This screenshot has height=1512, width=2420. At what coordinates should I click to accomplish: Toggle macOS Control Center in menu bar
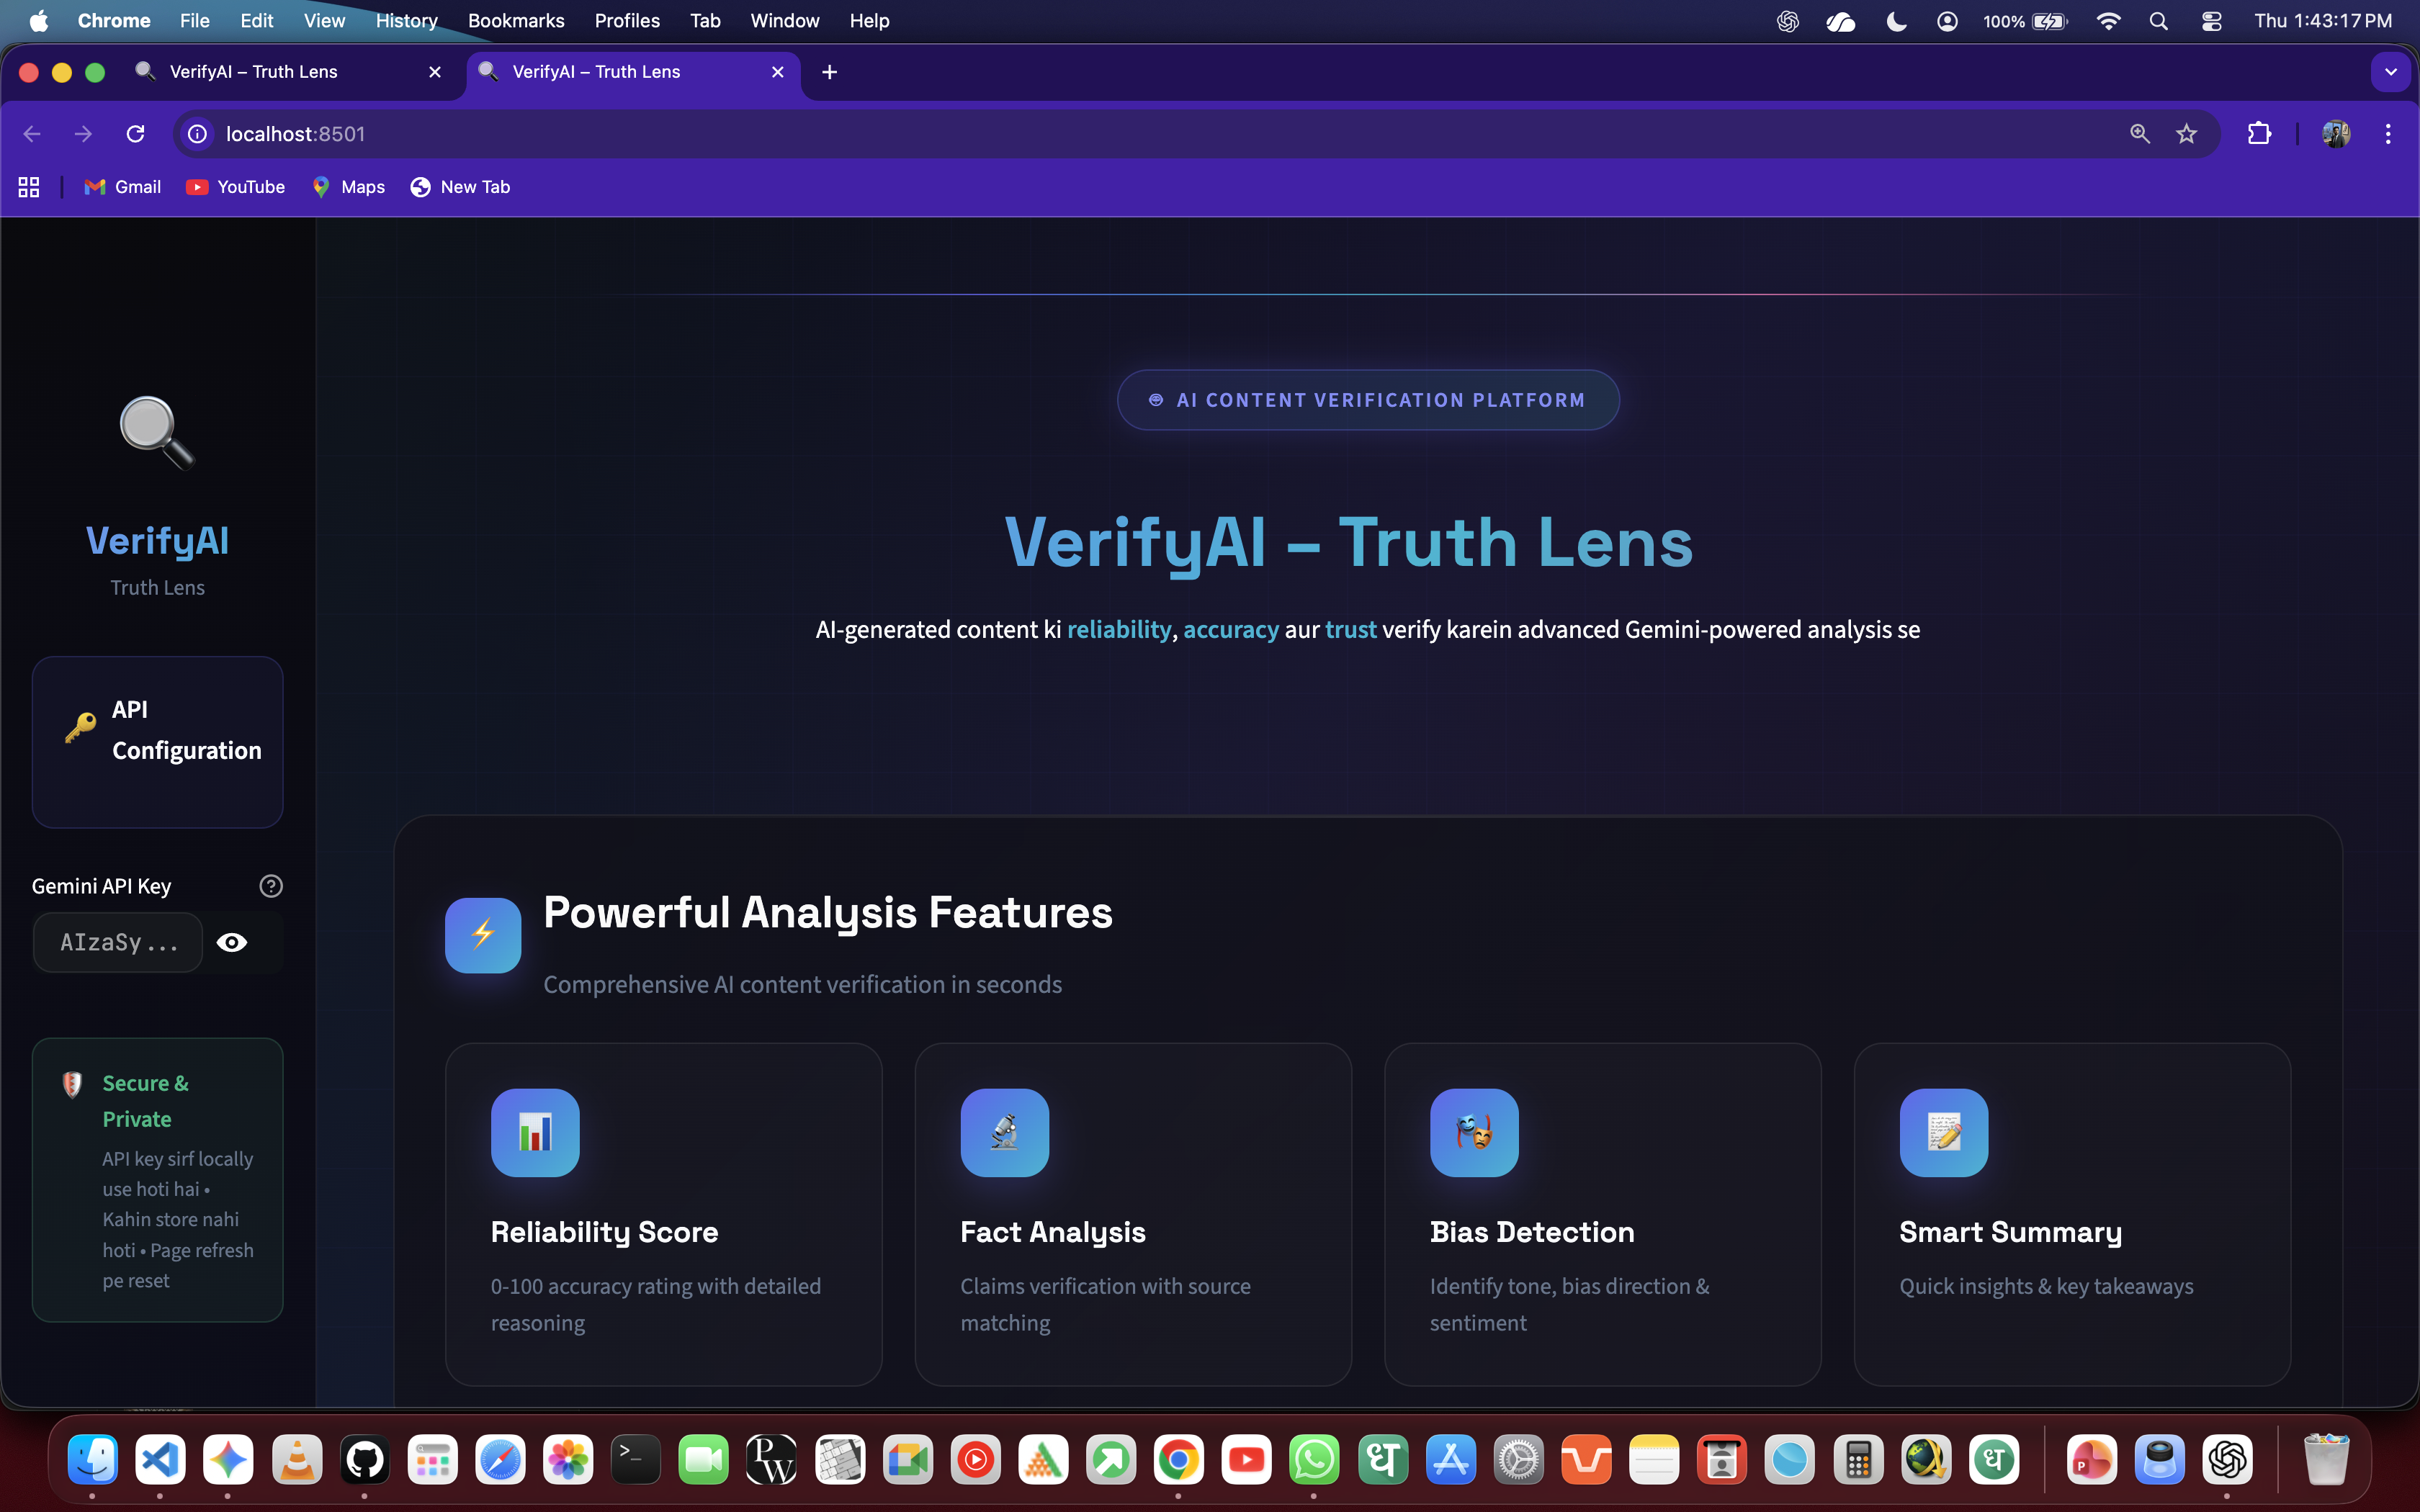click(2211, 21)
